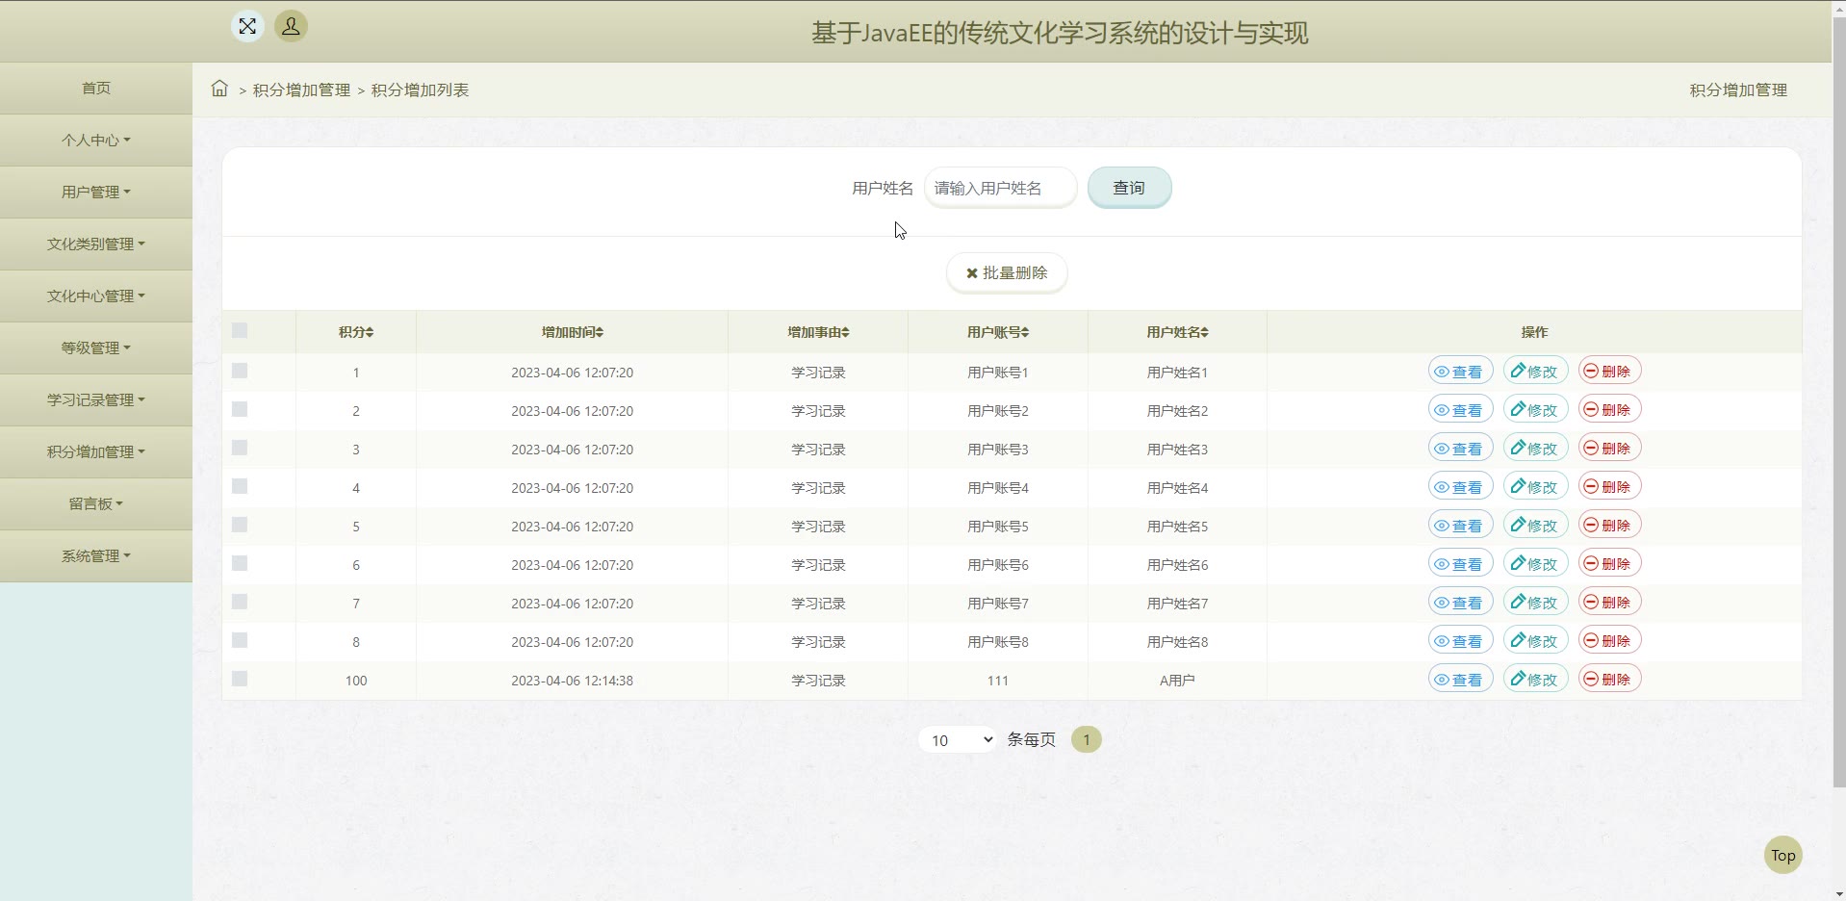The height and width of the screenshot is (901, 1846).
Task: Delete the record for 用户账号7
Action: [x=1609, y=602]
